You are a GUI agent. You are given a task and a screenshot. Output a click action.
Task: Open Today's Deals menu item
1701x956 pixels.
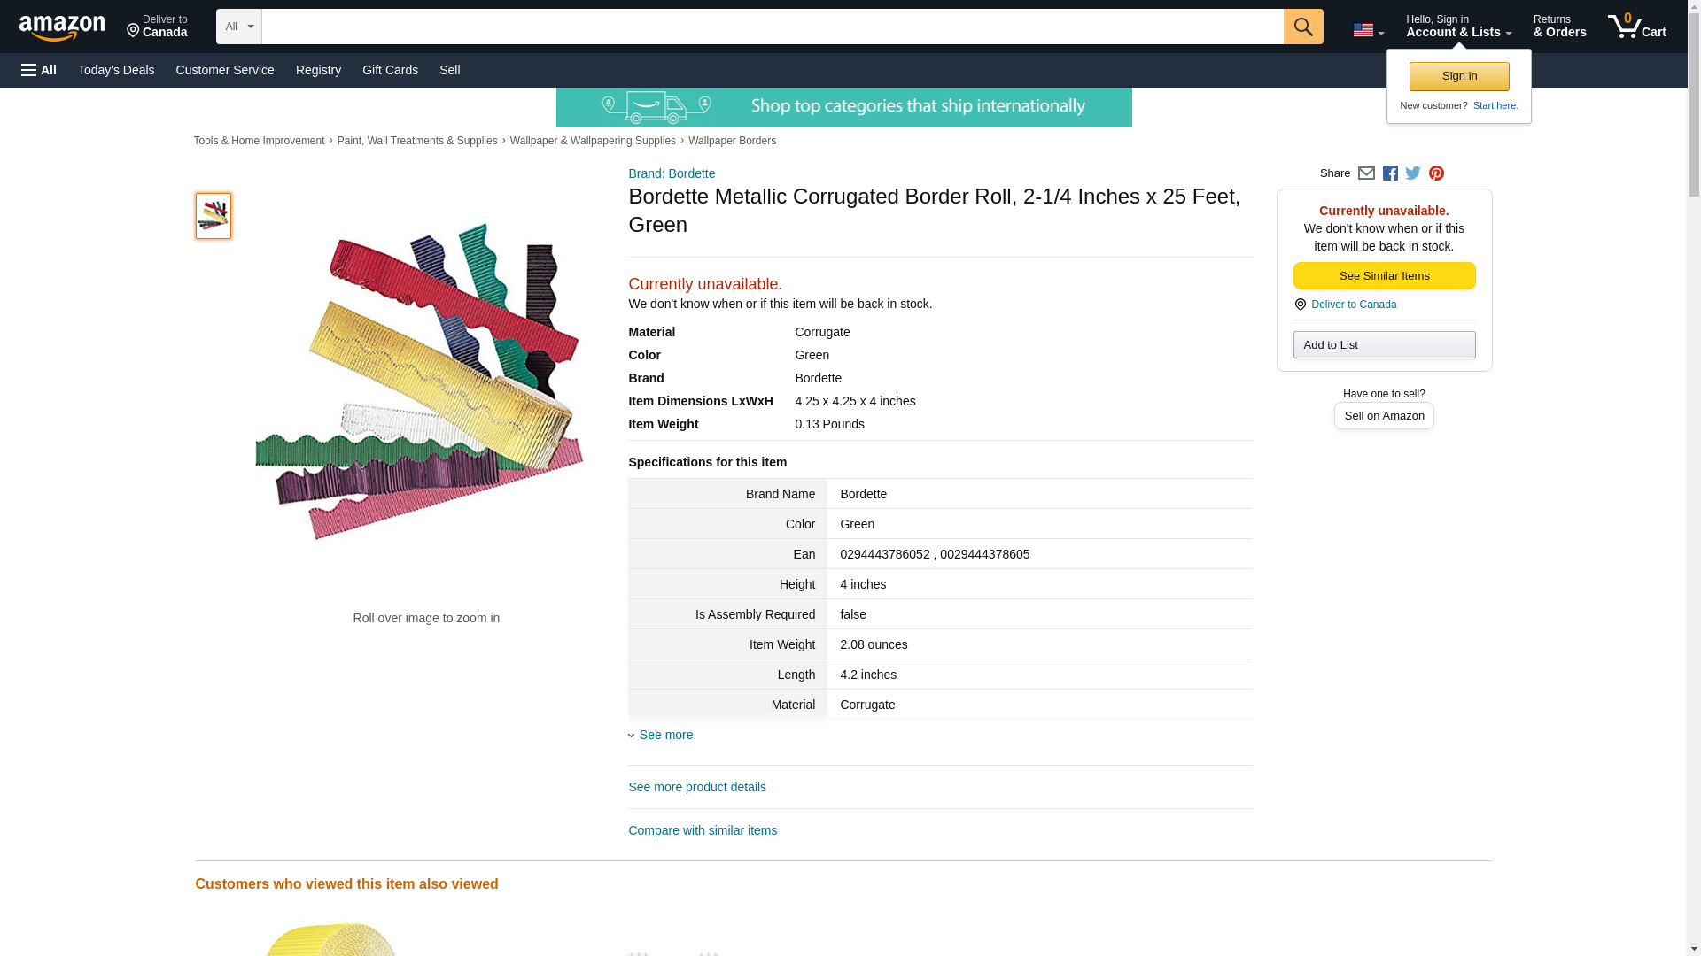point(116,70)
